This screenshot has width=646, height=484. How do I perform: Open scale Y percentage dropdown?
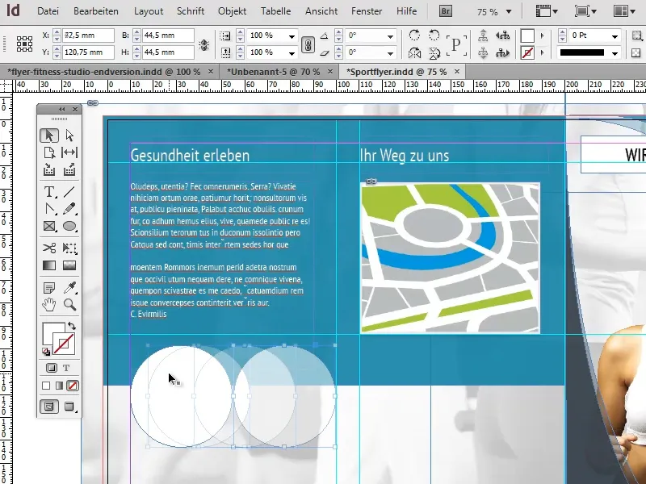[x=292, y=53]
